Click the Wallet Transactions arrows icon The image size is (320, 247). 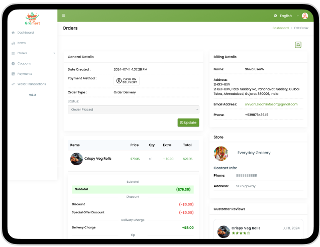click(13, 84)
